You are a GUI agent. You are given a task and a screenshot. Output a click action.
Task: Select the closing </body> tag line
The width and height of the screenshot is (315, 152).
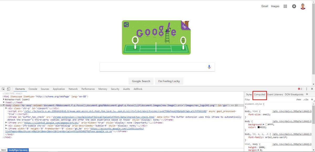(10, 134)
